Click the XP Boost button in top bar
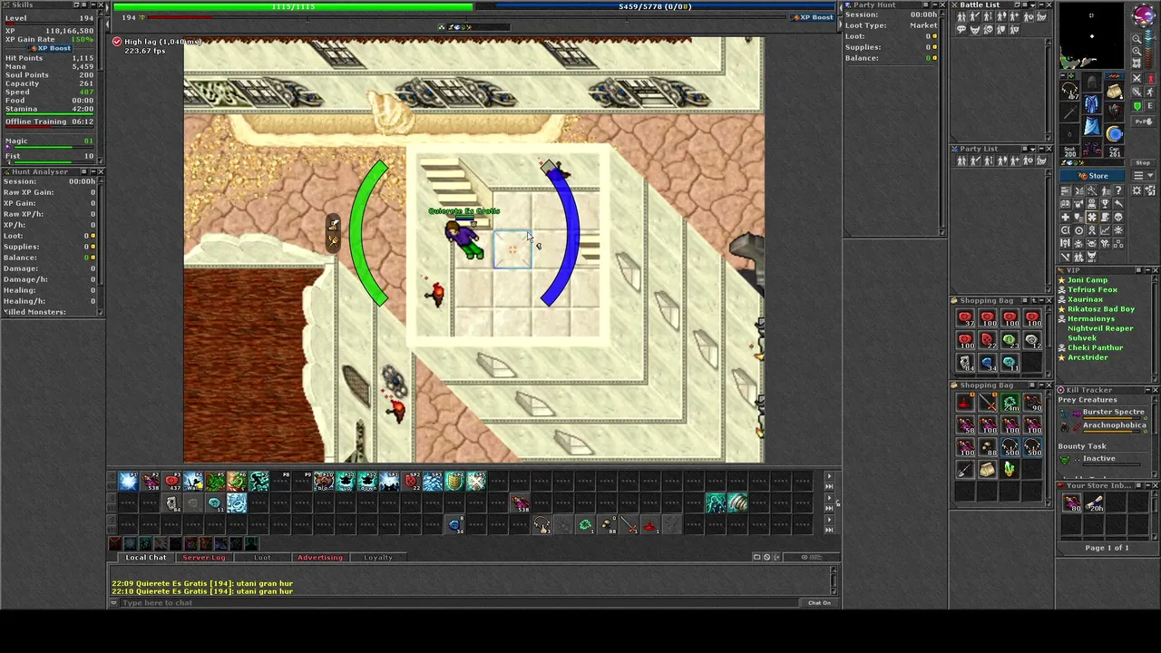 coord(812,17)
